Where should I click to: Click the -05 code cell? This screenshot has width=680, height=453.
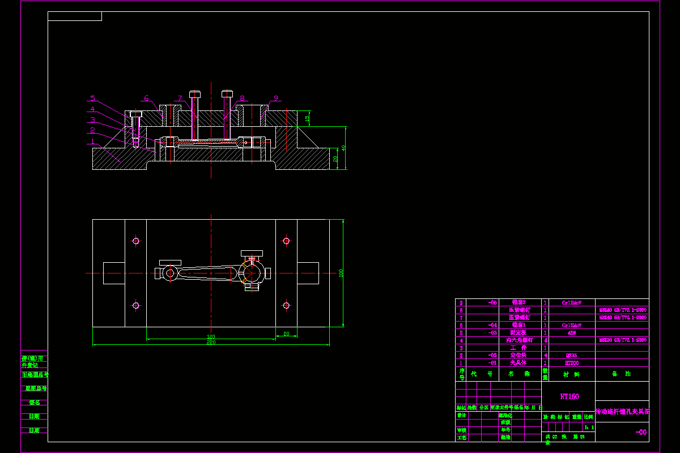[492, 303]
